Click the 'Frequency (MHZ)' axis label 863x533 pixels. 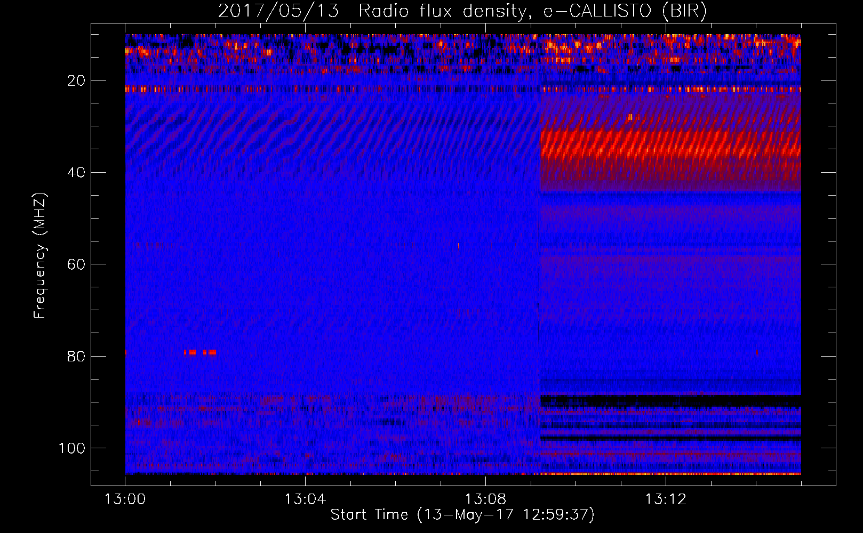[x=40, y=256]
